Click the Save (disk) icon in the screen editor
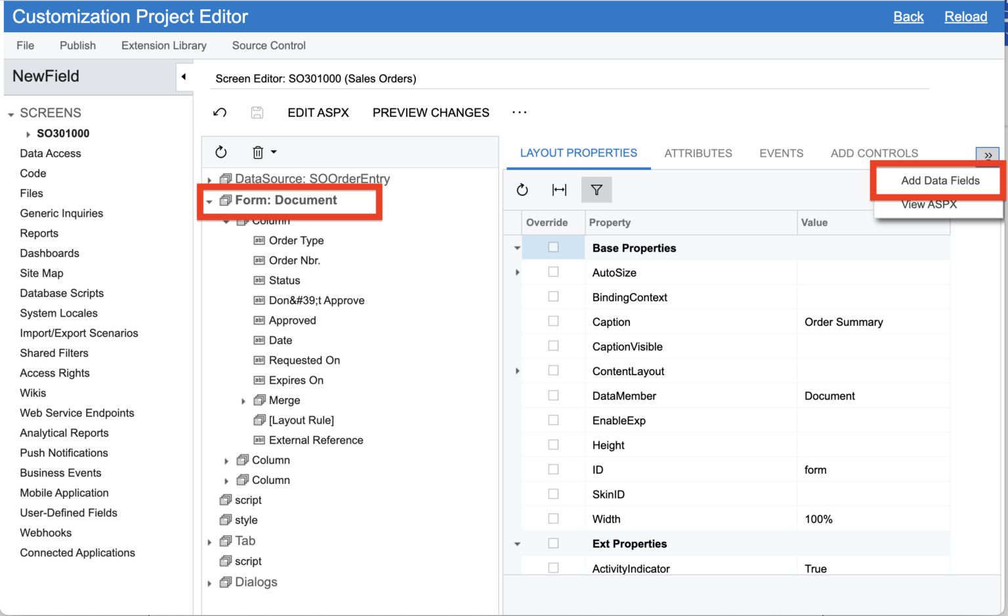 pos(257,112)
